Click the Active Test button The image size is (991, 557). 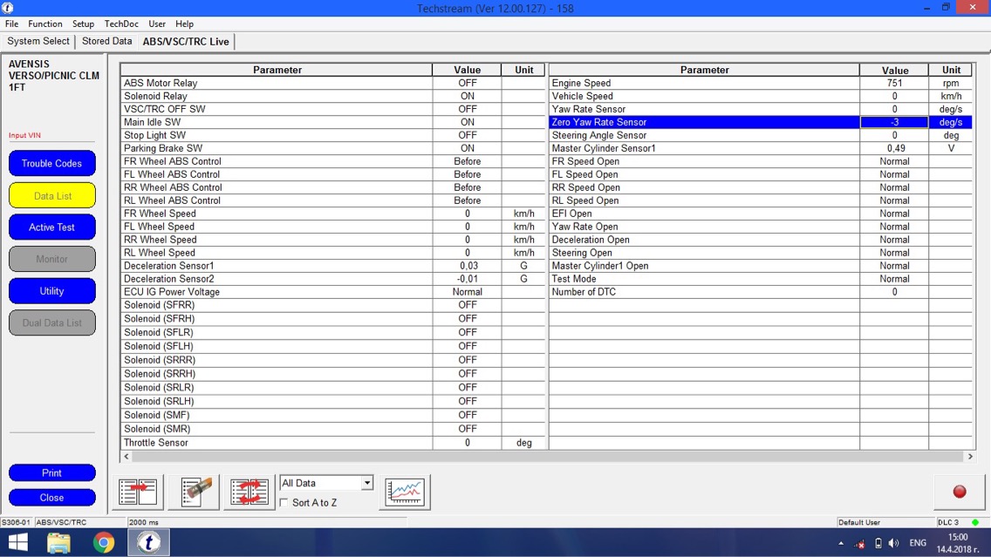point(52,228)
